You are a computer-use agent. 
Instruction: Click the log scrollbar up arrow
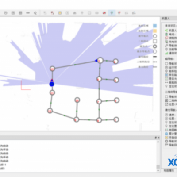tap(158, 142)
